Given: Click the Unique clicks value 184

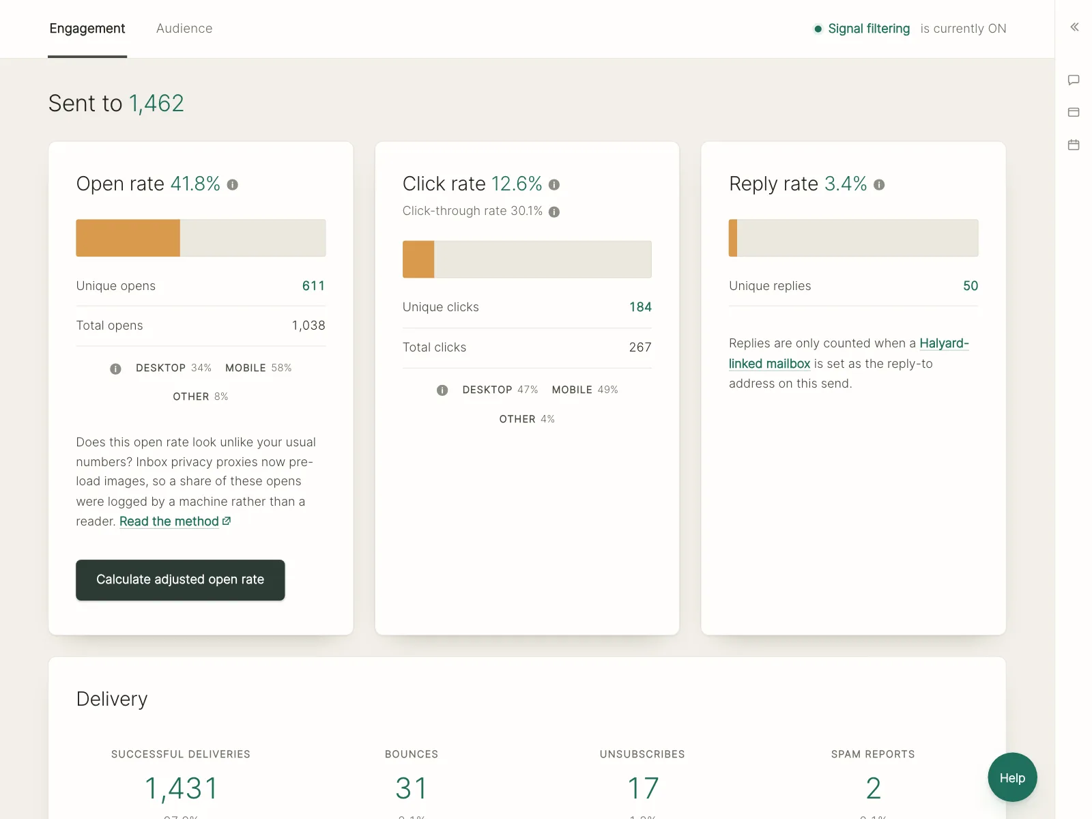Looking at the screenshot, I should point(640,307).
